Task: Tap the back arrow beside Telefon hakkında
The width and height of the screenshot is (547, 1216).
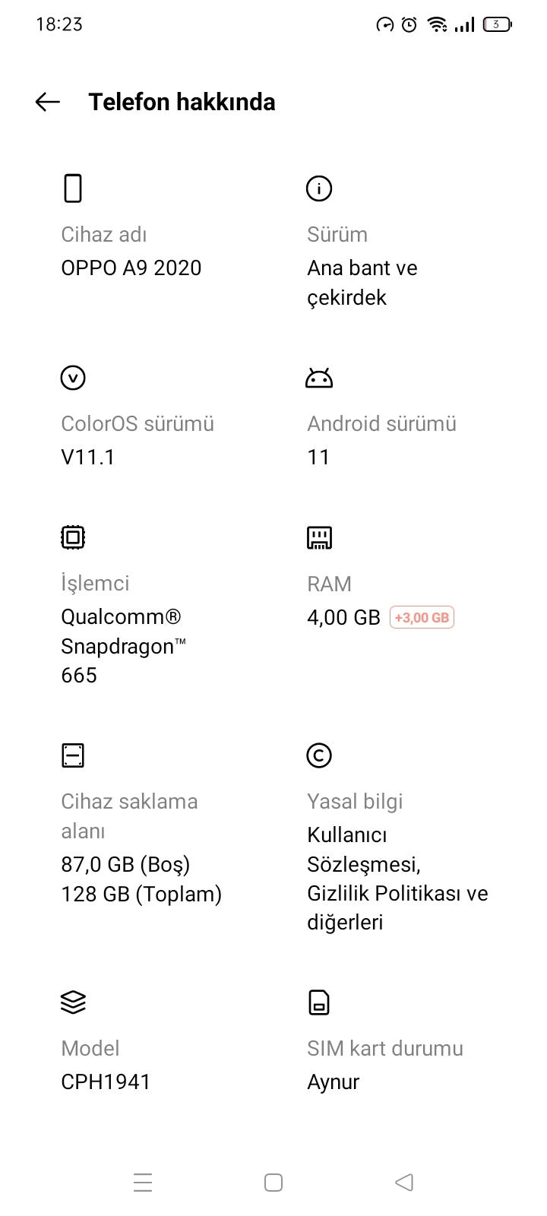Action: click(x=47, y=102)
